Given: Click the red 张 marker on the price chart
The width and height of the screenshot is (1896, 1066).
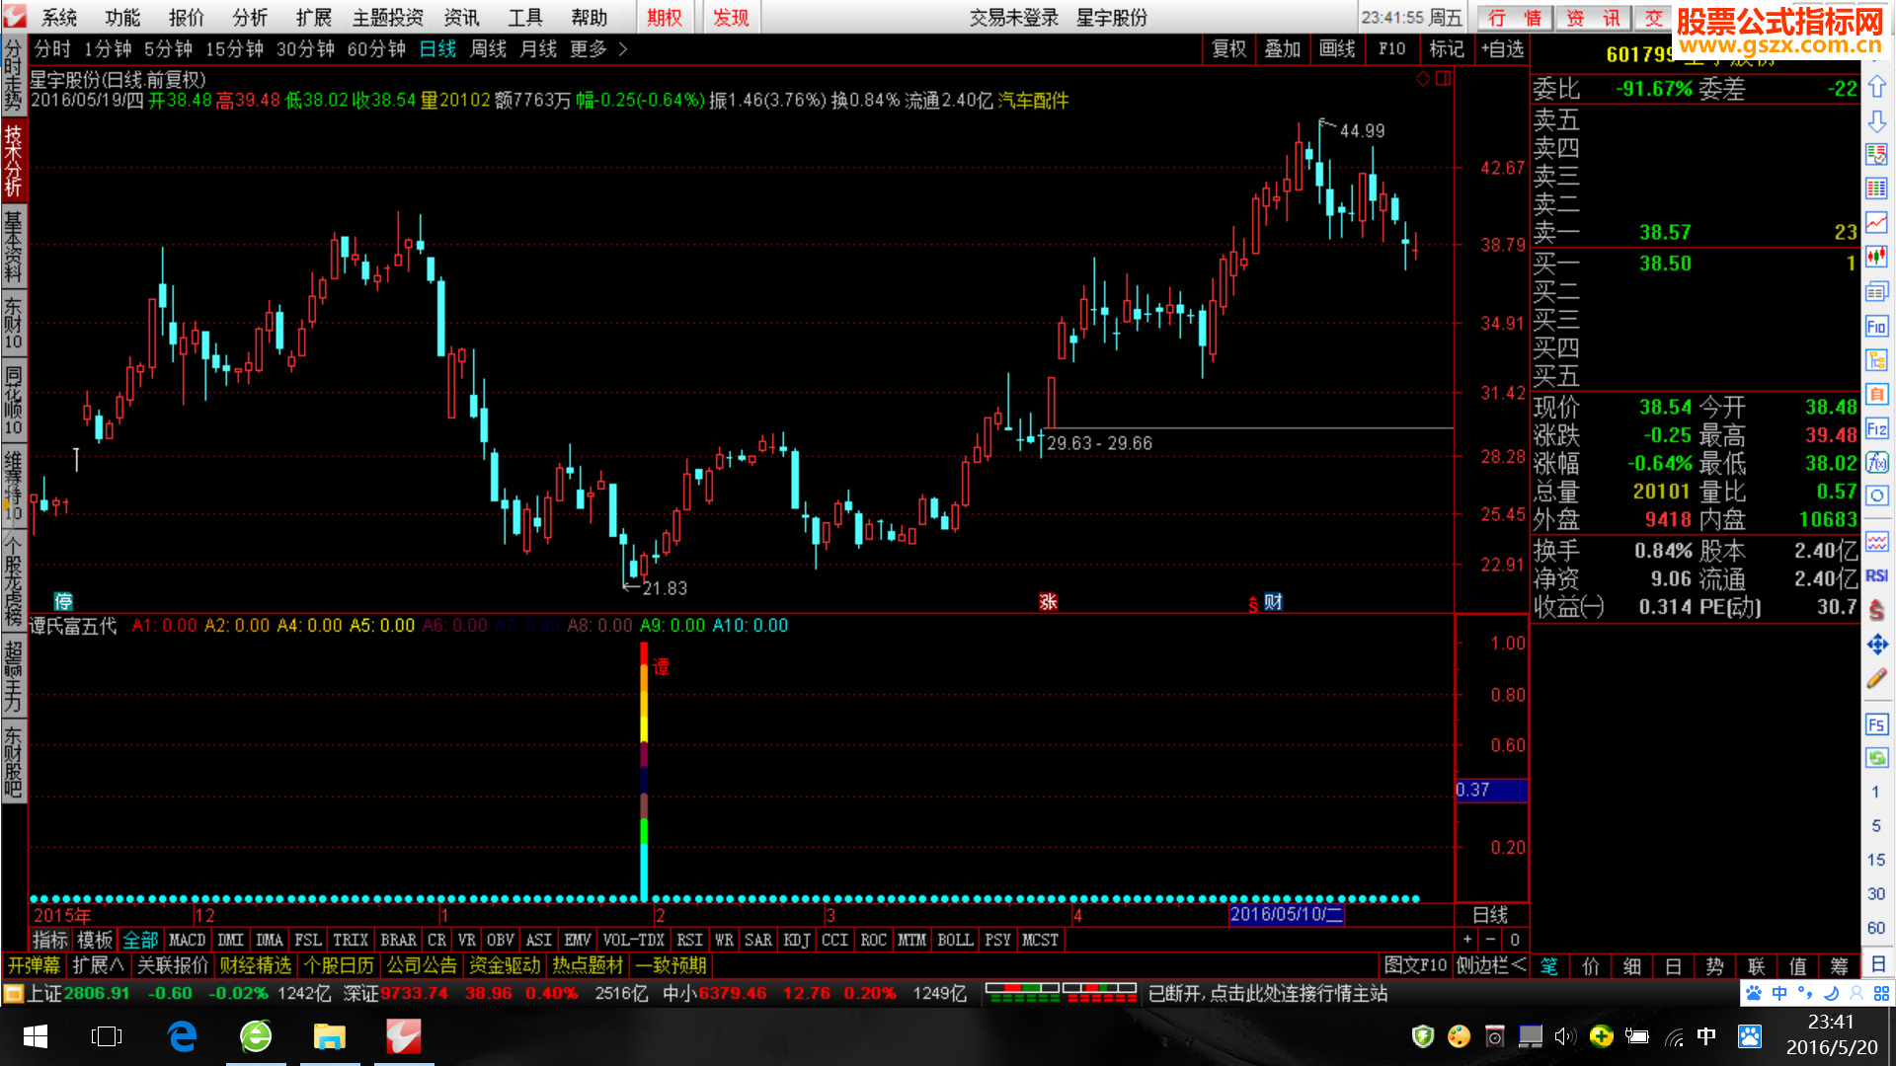Looking at the screenshot, I should click(1048, 601).
